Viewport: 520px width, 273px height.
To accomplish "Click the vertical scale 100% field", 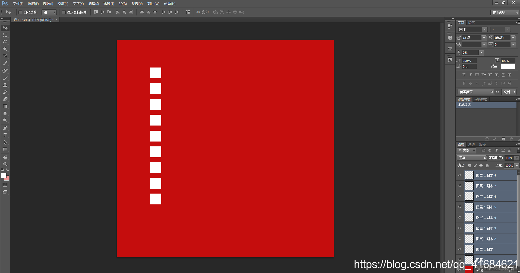I will (470, 61).
